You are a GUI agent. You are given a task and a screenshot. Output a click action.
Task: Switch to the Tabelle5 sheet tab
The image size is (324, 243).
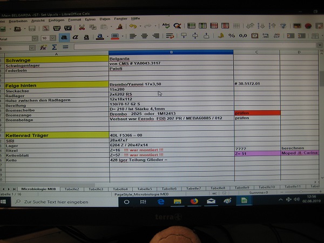pyautogui.click(x=145, y=189)
